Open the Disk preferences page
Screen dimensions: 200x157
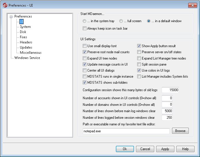tap(23, 32)
